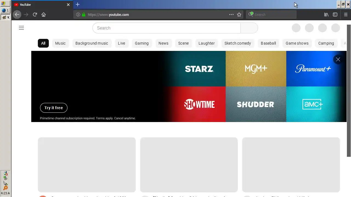Viewport: 351px width, 197px height.
Task: Bookmark this page with the star icon
Action: pos(239,15)
